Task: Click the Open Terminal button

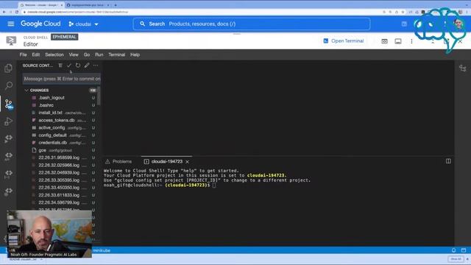Action: 344,41
